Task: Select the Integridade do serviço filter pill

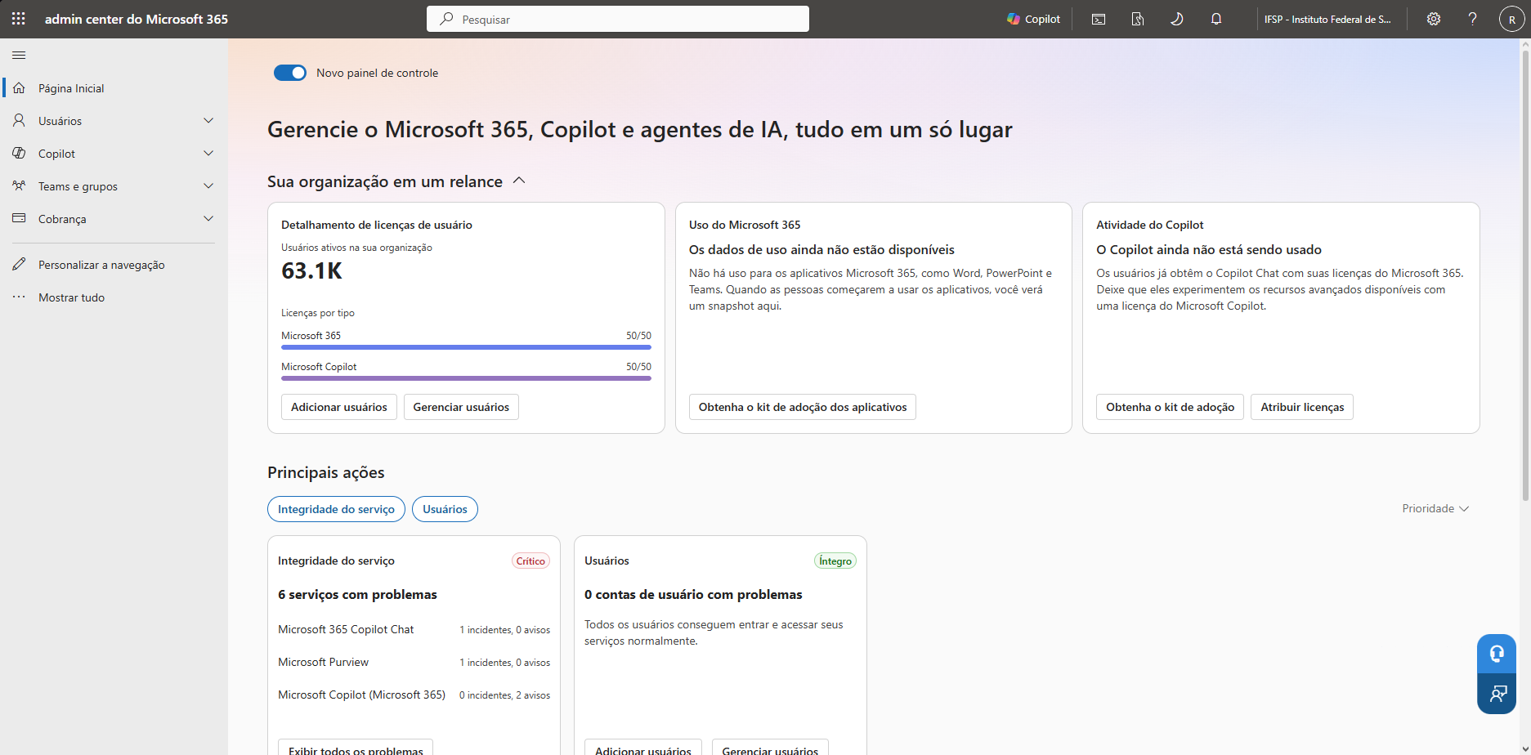Action: coord(336,509)
